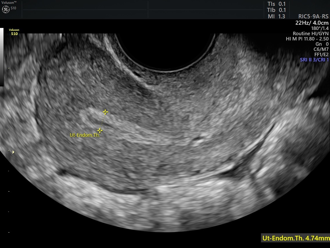This screenshot has width=330, height=248.
Task: Click the MI 1.3 index readout
Action: click(x=276, y=17)
